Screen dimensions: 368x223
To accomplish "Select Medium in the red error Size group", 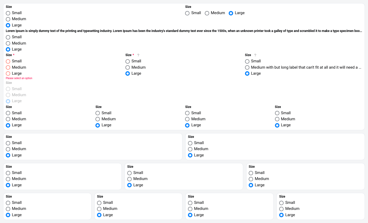I will click(8, 67).
